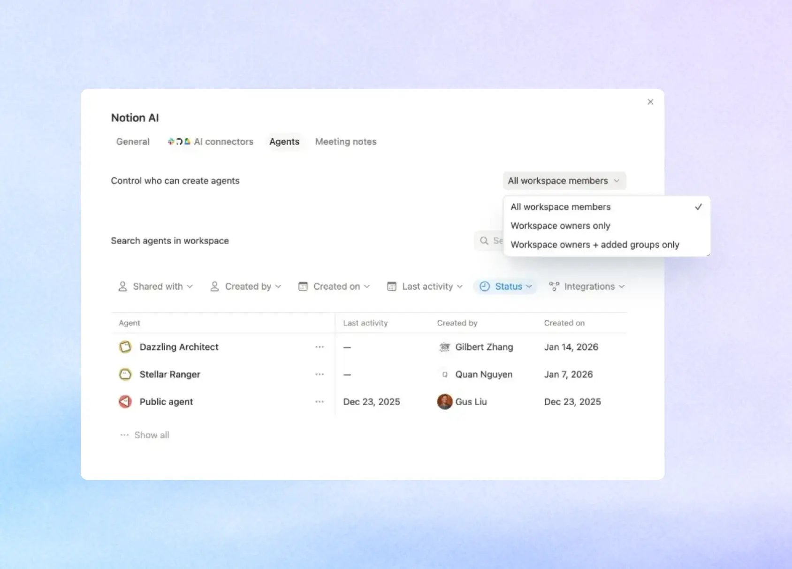This screenshot has height=569, width=792.
Task: Click the search agents input field
Action: click(x=489, y=241)
